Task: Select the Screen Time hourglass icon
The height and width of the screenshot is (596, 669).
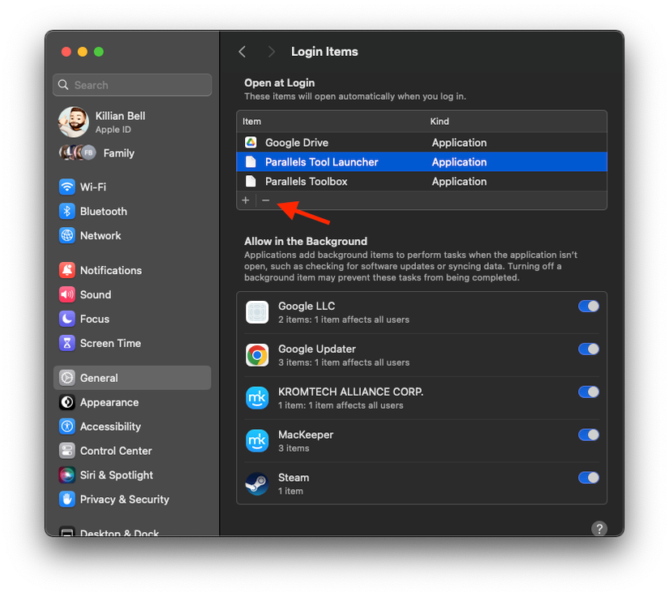Action: click(66, 343)
